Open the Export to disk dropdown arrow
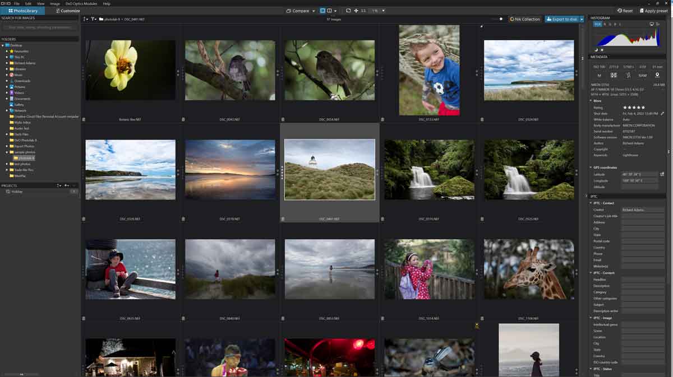Screen dimensions: 673x377 [582, 18]
